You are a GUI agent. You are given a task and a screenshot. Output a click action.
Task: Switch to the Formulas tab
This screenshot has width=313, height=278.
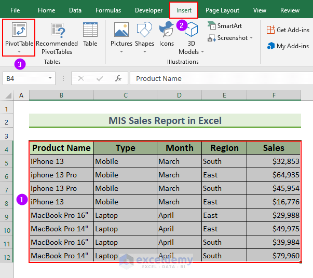(108, 10)
